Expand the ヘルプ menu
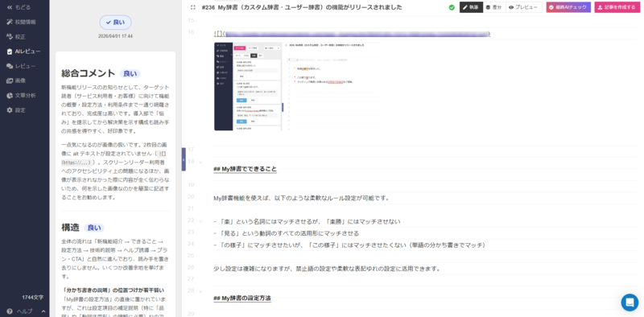The width and height of the screenshot is (644, 317). click(25, 311)
